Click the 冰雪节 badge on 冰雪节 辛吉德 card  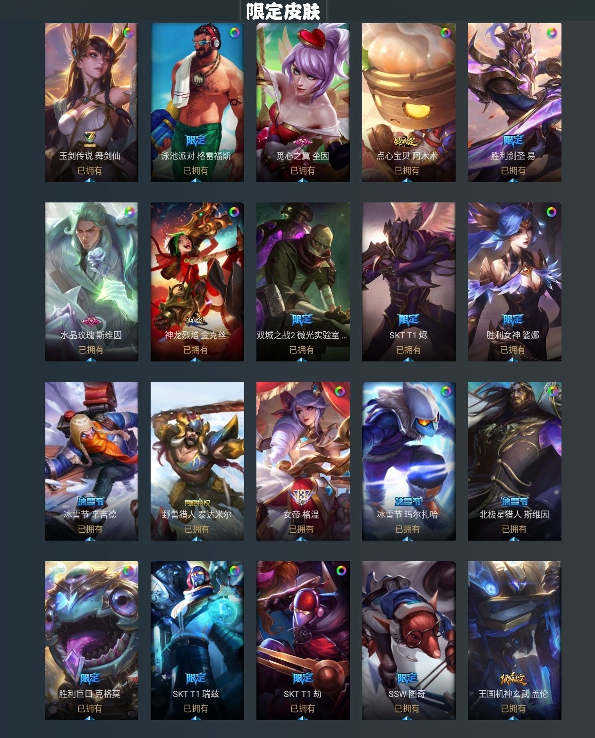tap(91, 501)
